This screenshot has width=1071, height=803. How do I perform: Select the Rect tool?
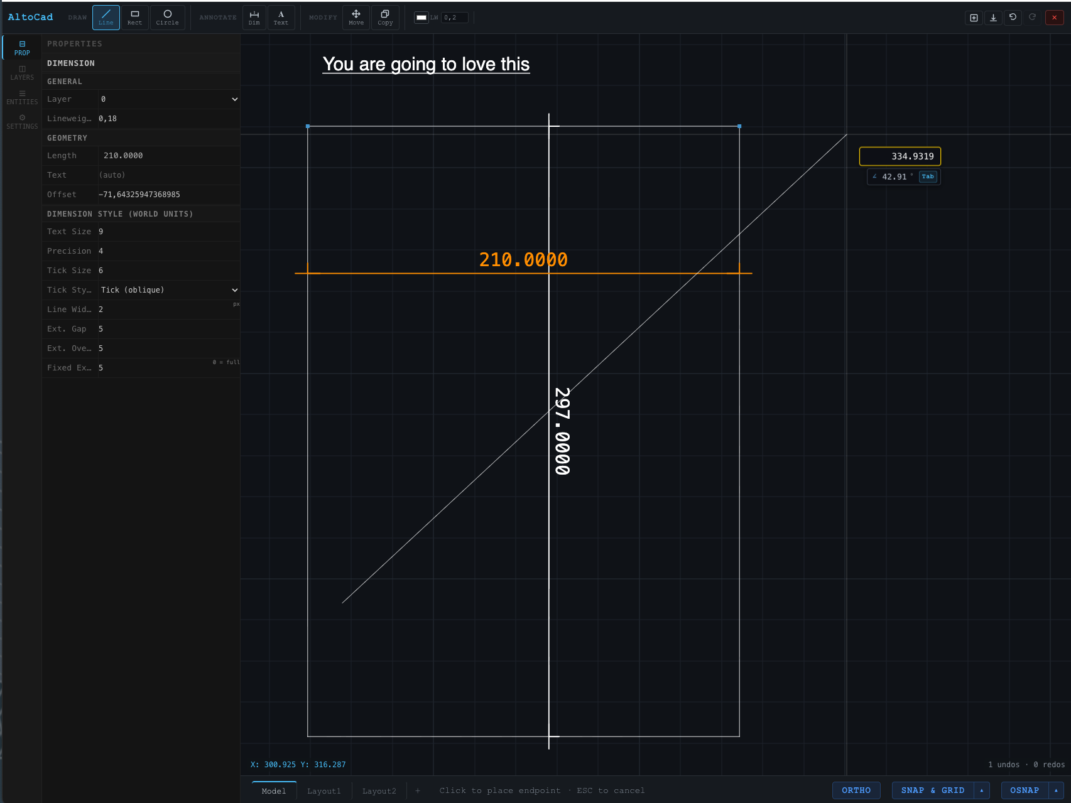coord(134,17)
